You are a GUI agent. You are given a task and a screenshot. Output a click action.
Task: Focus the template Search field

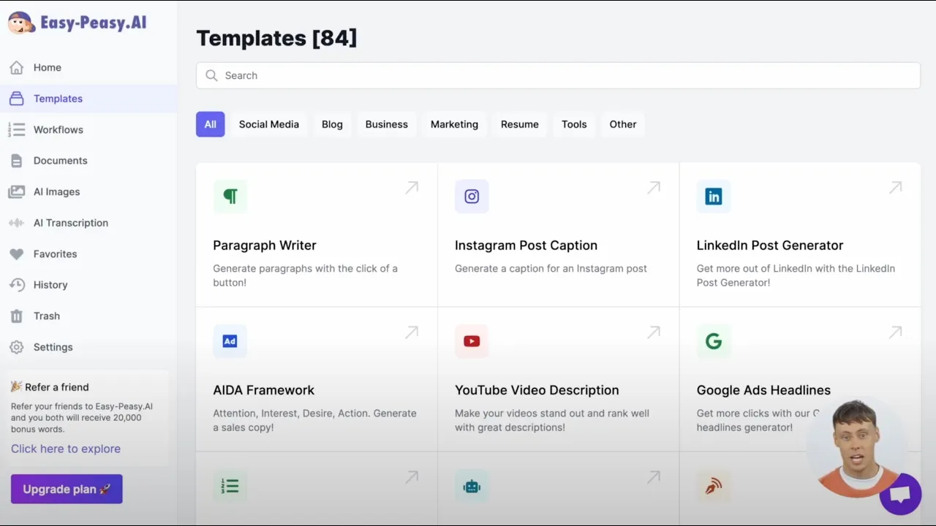(558, 75)
